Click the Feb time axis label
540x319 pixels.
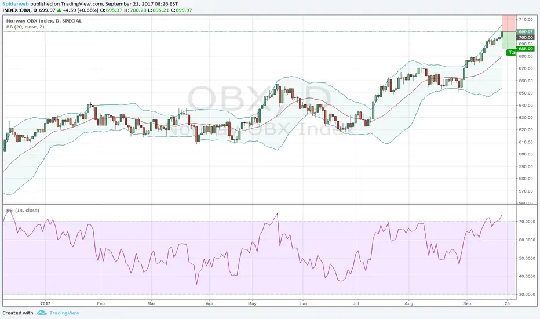(101, 303)
